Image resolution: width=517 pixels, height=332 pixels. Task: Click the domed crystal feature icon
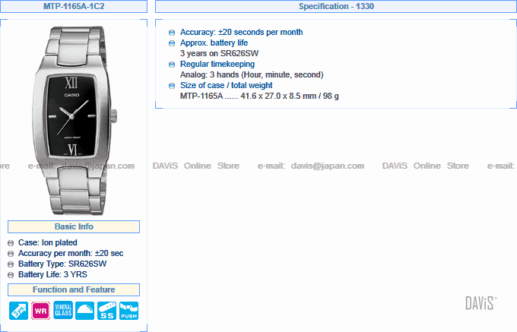tap(84, 311)
